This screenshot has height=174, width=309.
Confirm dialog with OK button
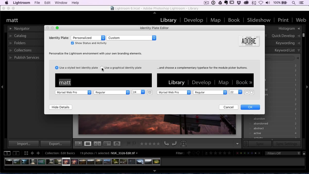(250, 107)
